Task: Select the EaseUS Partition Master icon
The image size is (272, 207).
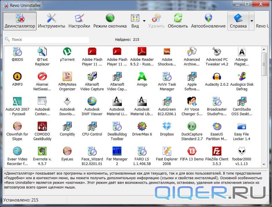Action: tap(217, 126)
